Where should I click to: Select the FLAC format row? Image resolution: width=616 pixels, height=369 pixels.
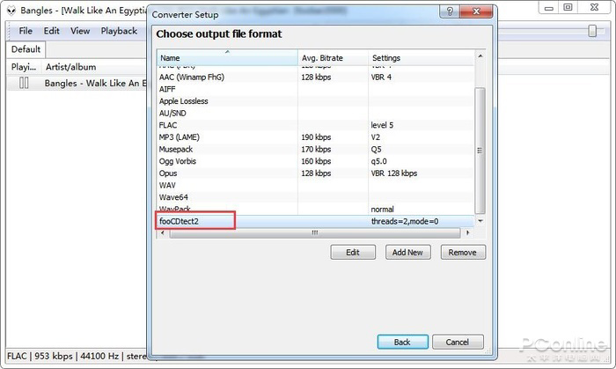315,125
